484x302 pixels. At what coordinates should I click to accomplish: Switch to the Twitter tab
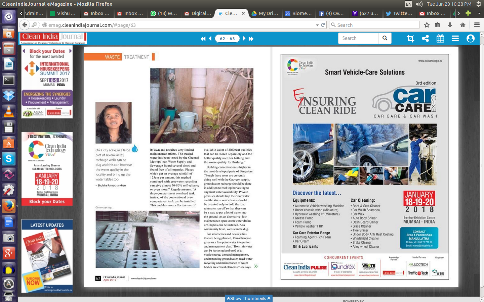[399, 13]
